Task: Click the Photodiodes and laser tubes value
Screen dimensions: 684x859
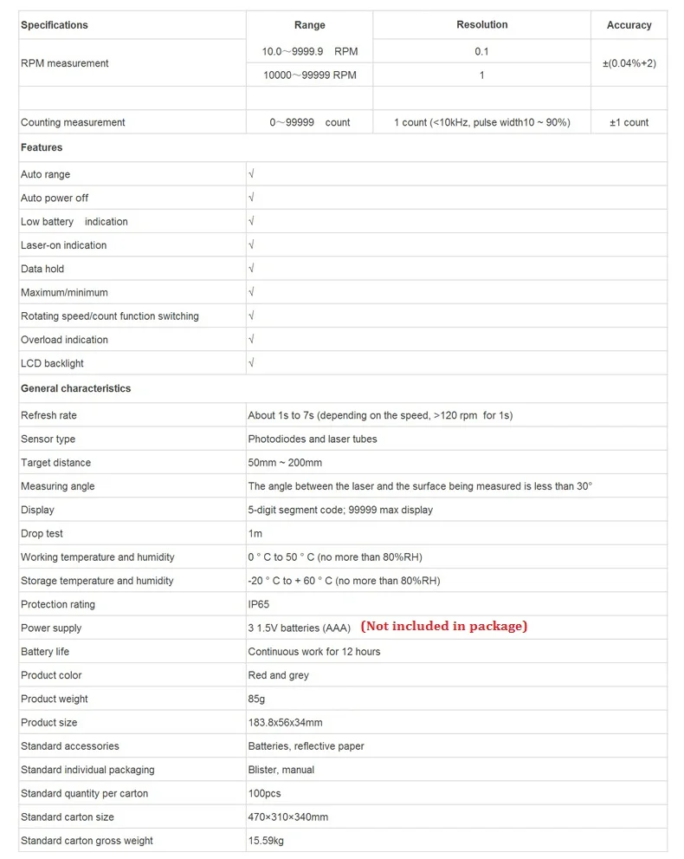Action: tap(313, 439)
